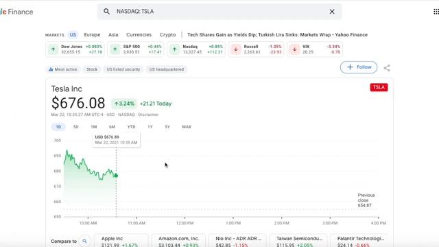This screenshot has height=247, width=439.
Task: Click the Tesla Inc heading
Action: (67, 89)
